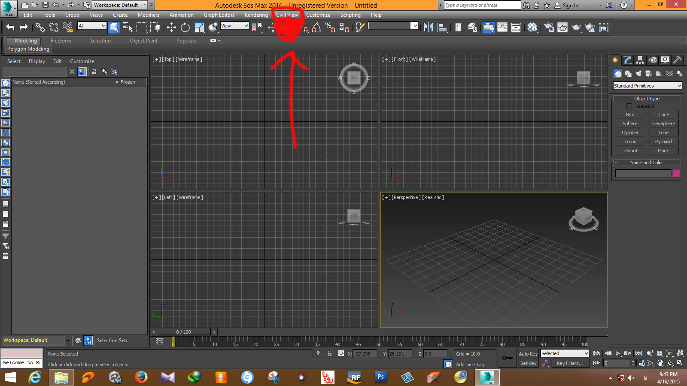
Task: Play animation in time controls
Action: 618,353
